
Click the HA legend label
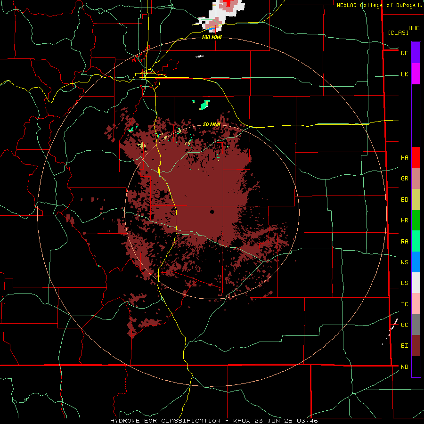coord(404,157)
